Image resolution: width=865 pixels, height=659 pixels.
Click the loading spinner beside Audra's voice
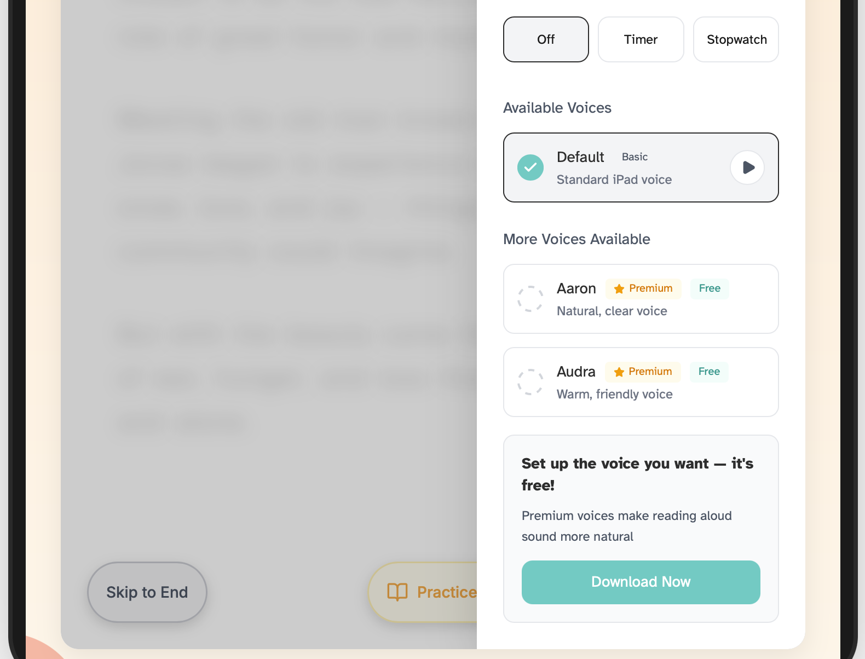529,383
